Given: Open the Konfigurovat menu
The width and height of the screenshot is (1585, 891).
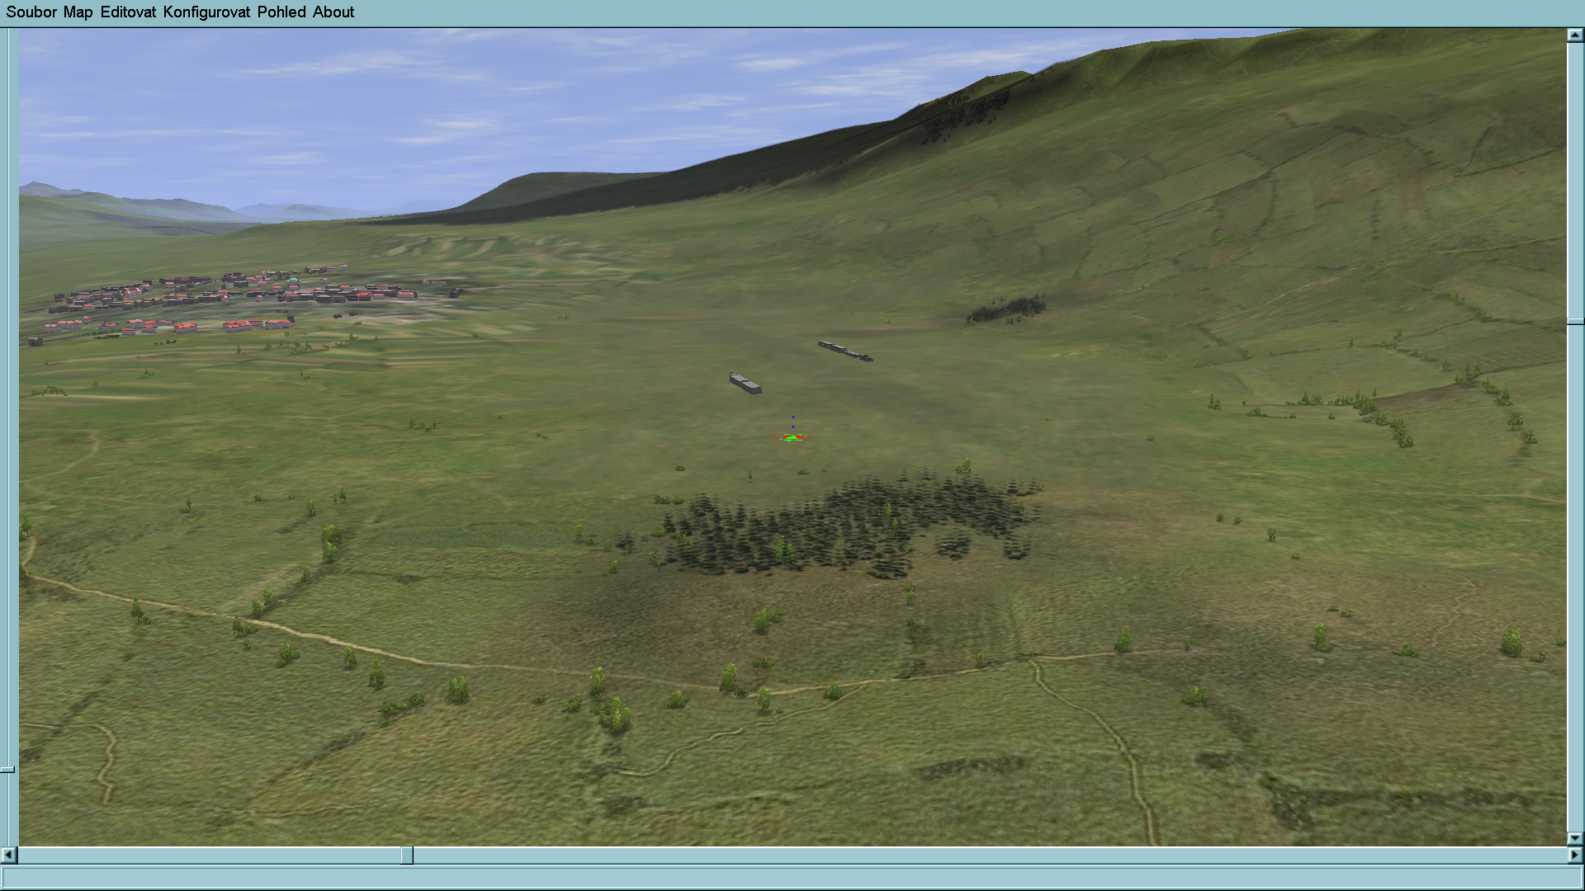Looking at the screenshot, I should [x=206, y=12].
